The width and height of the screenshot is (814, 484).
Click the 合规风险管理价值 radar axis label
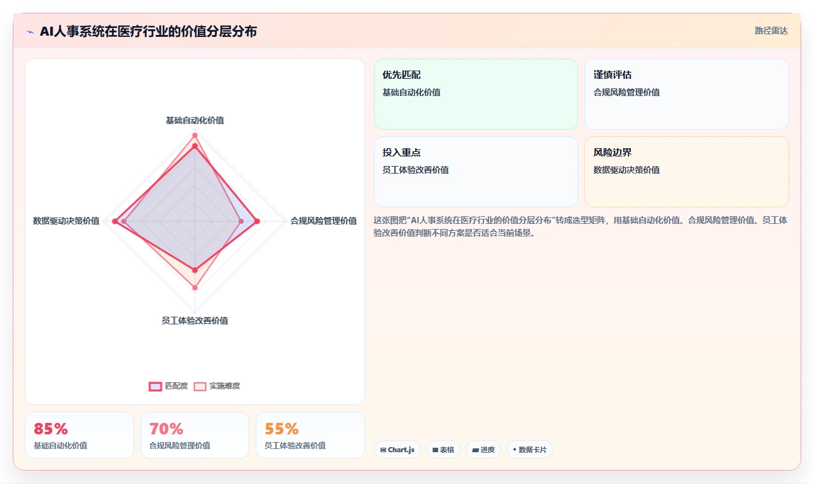[x=324, y=221]
